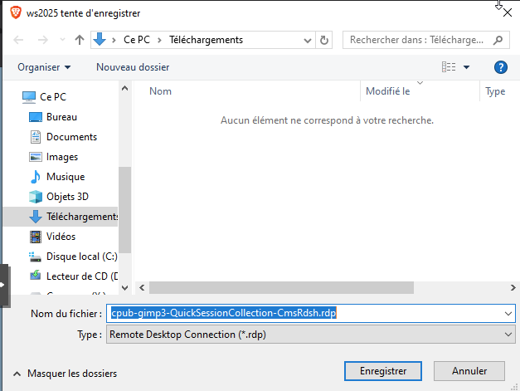Open the view options dropdown
The image size is (520, 391).
[x=466, y=67]
